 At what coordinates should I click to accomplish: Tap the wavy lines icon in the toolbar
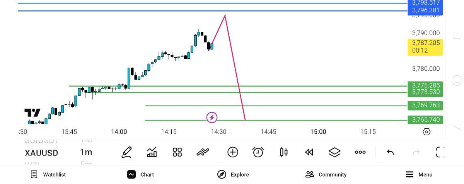click(x=203, y=152)
